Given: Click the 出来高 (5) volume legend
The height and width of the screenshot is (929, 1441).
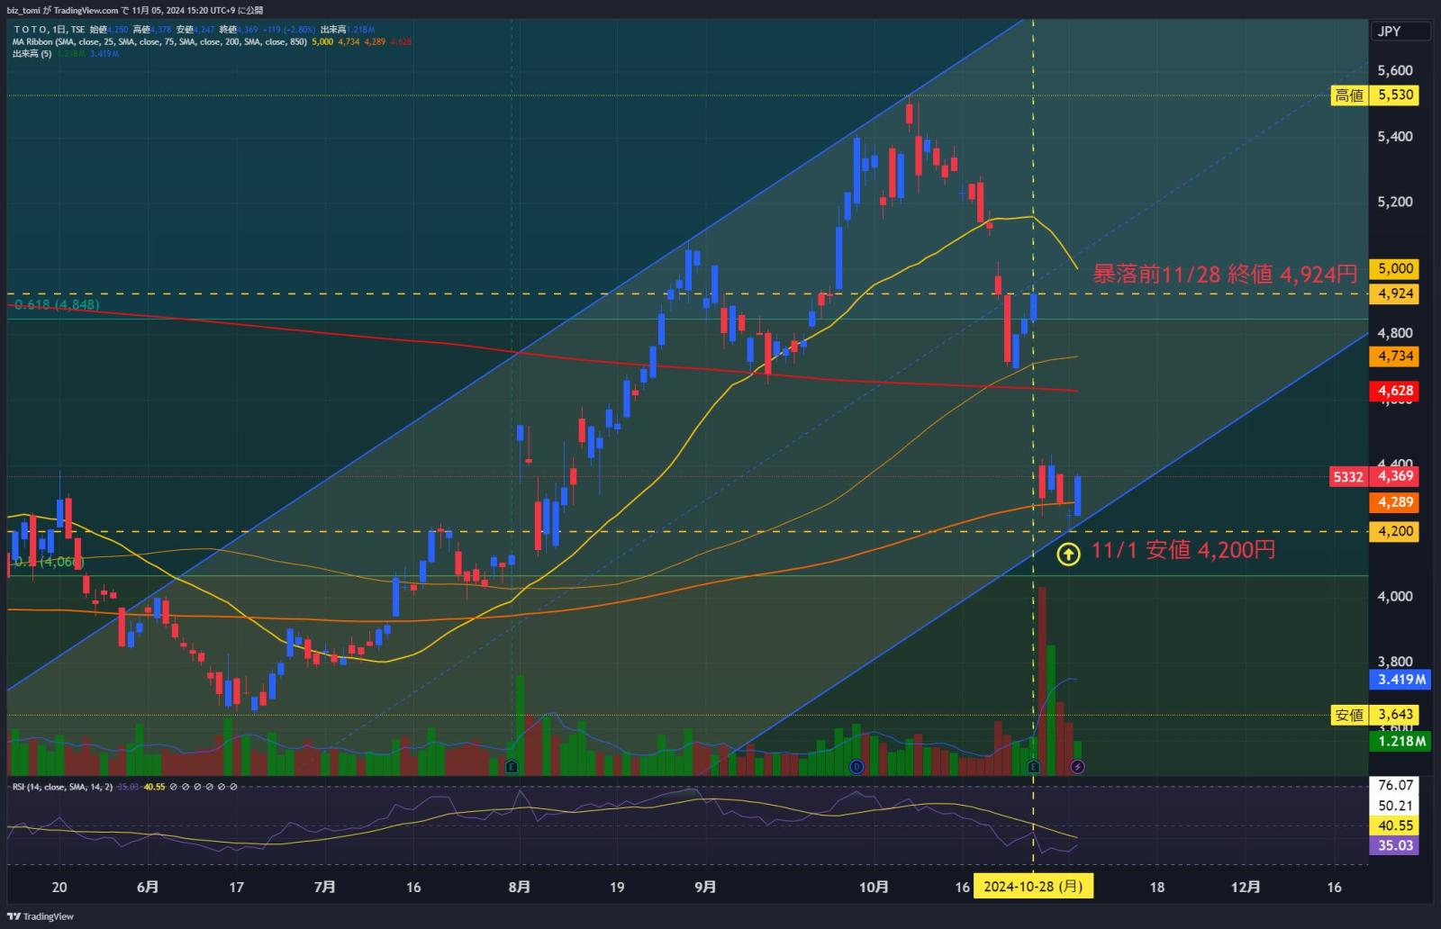Looking at the screenshot, I should (x=32, y=54).
